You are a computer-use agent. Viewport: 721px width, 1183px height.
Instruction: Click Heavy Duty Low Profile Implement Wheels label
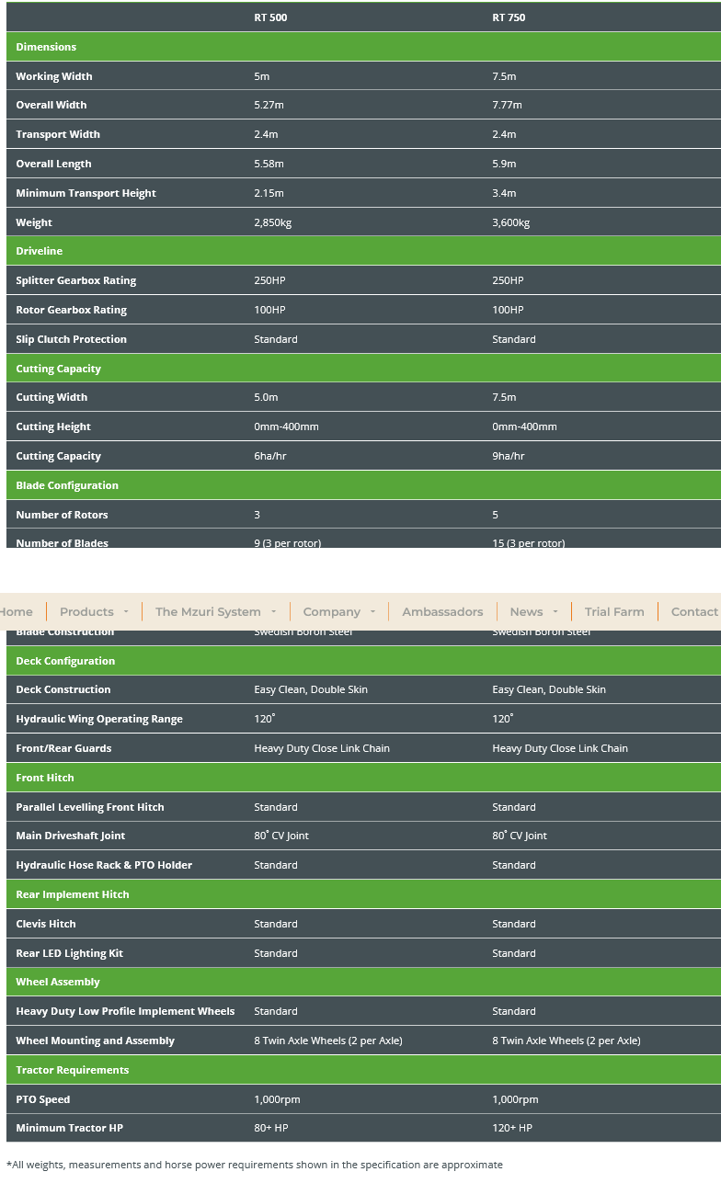pos(125,1011)
